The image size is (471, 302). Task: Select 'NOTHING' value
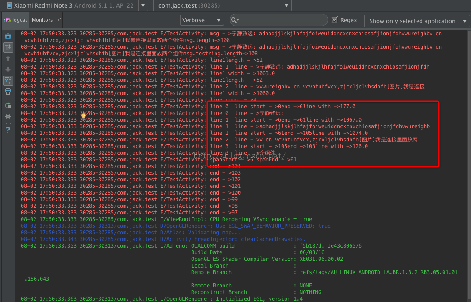(311, 292)
